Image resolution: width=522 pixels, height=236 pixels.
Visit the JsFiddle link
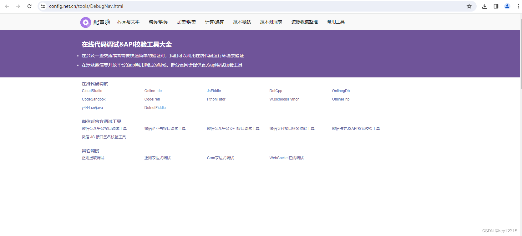tap(214, 91)
